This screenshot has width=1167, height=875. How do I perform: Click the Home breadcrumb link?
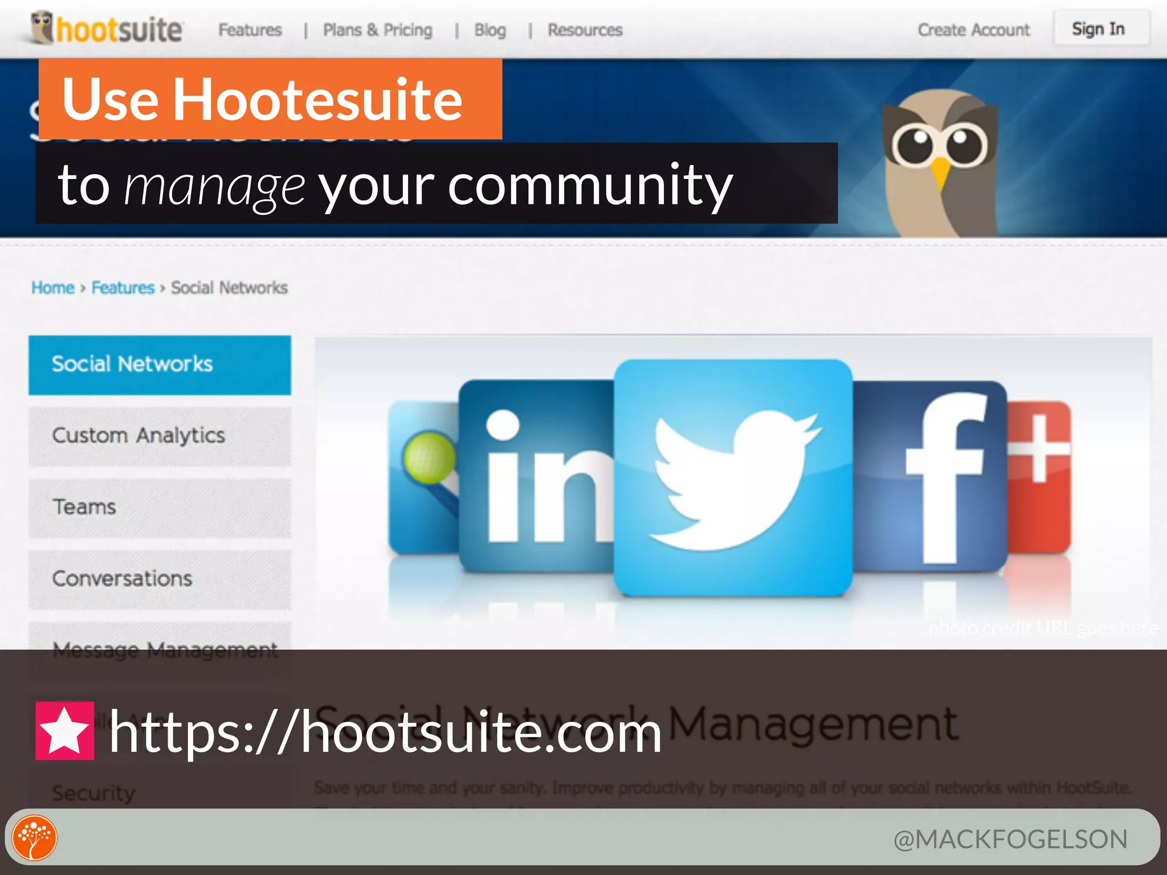[x=53, y=288]
